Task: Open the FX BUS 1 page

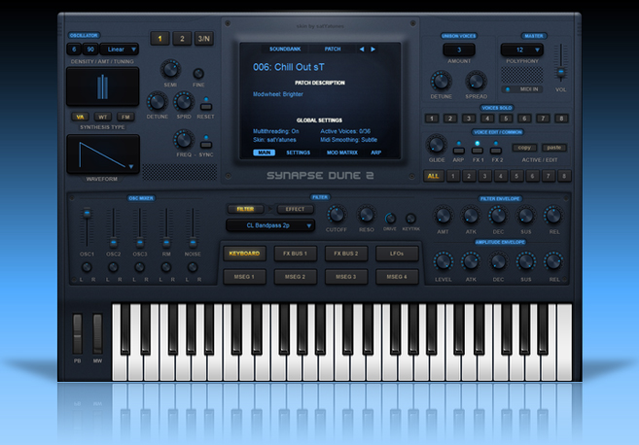Action: (x=295, y=254)
